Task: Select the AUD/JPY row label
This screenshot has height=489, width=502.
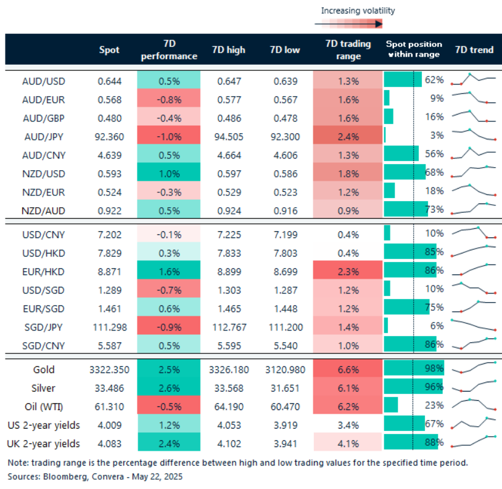Action: coord(44,135)
